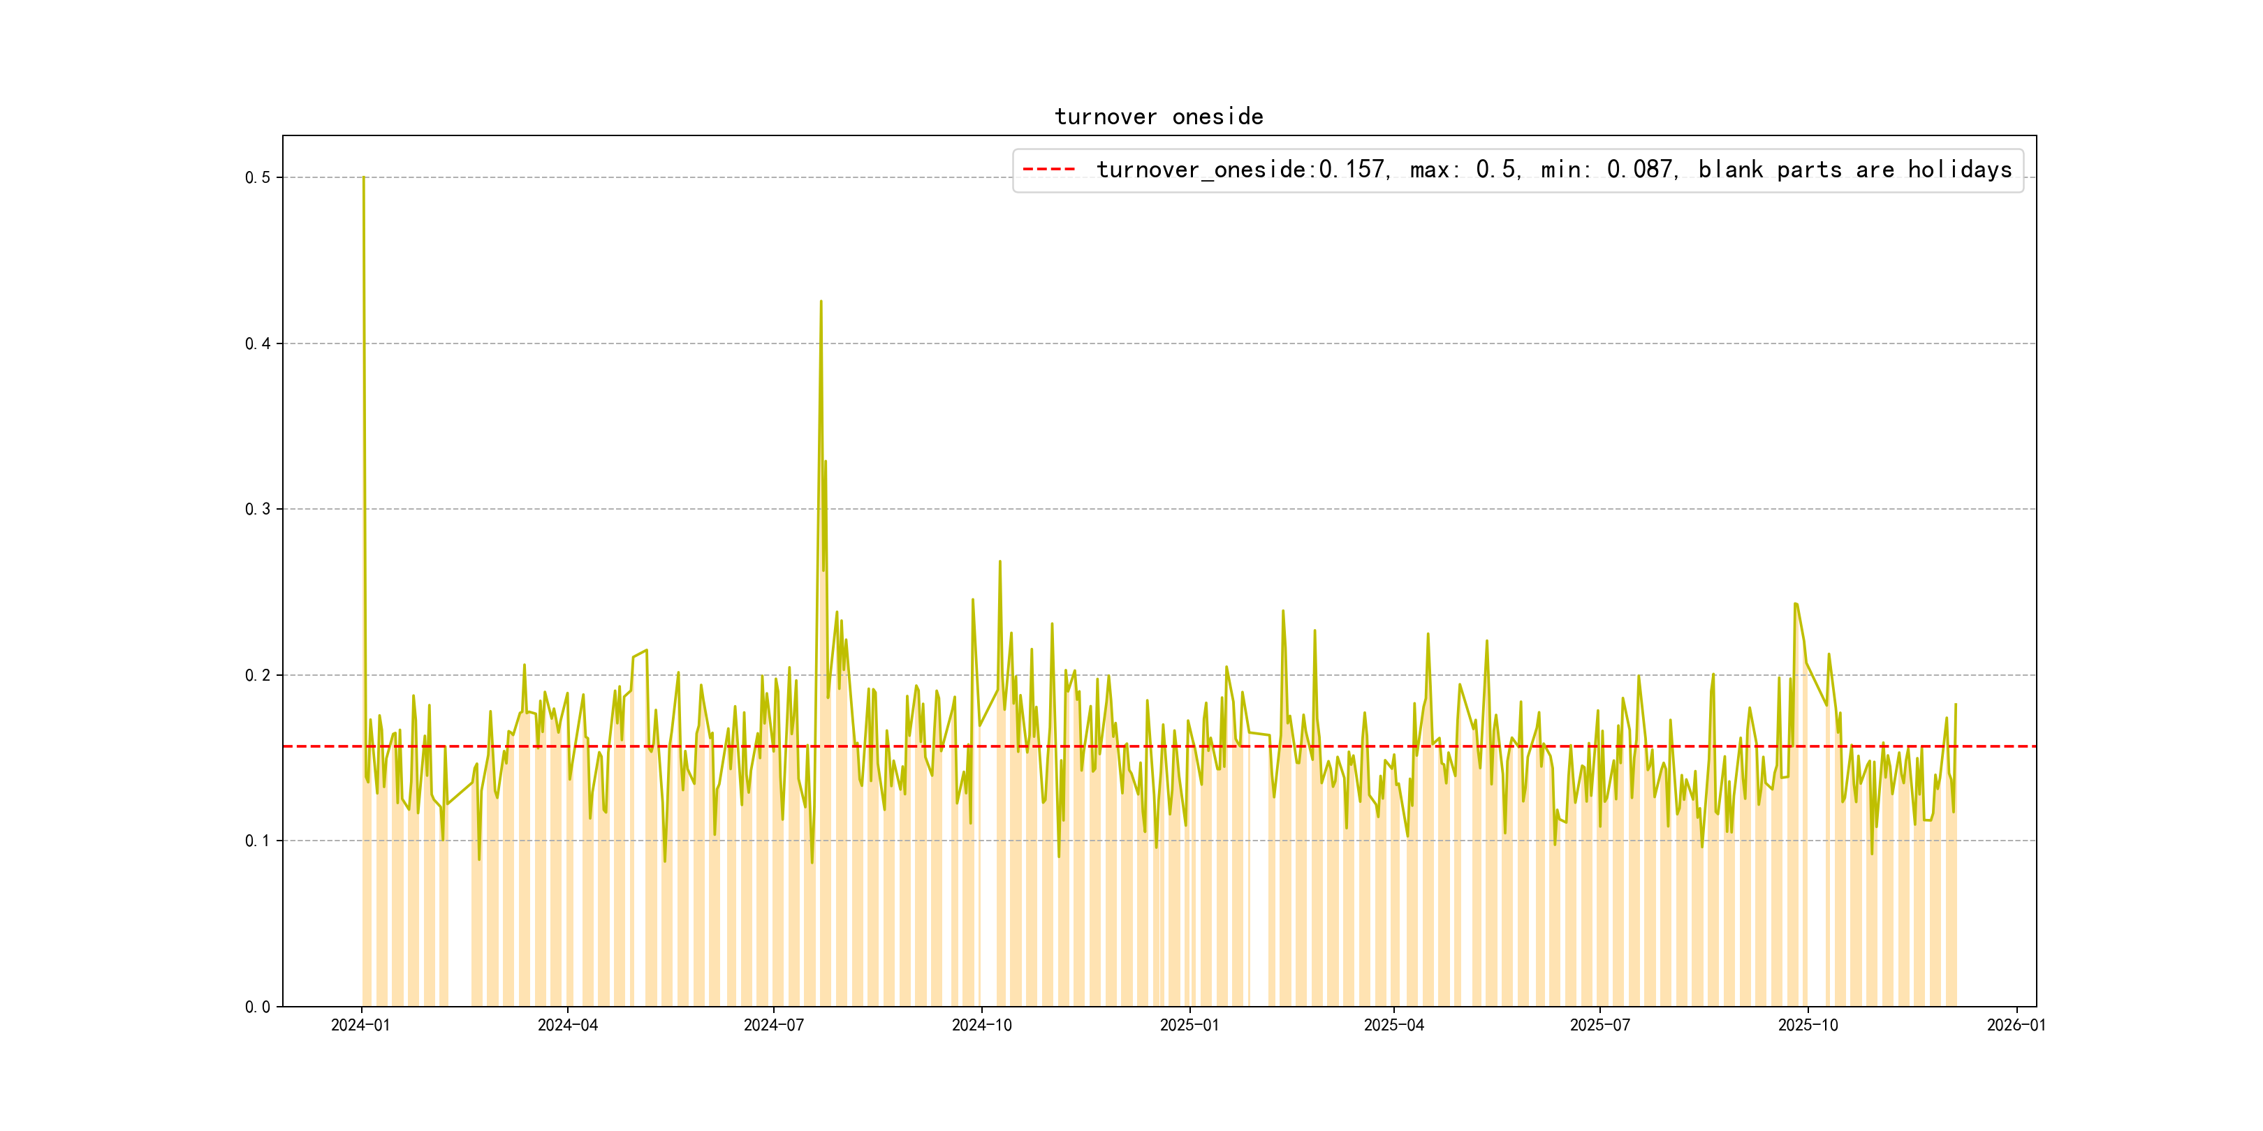Click the 0.2 y-axis tick label
The height and width of the screenshot is (1131, 2263).
258,675
